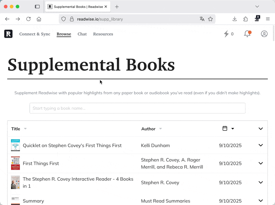The image size is (275, 205).
Task: Open notifications via the bell icon
Action: tap(247, 34)
